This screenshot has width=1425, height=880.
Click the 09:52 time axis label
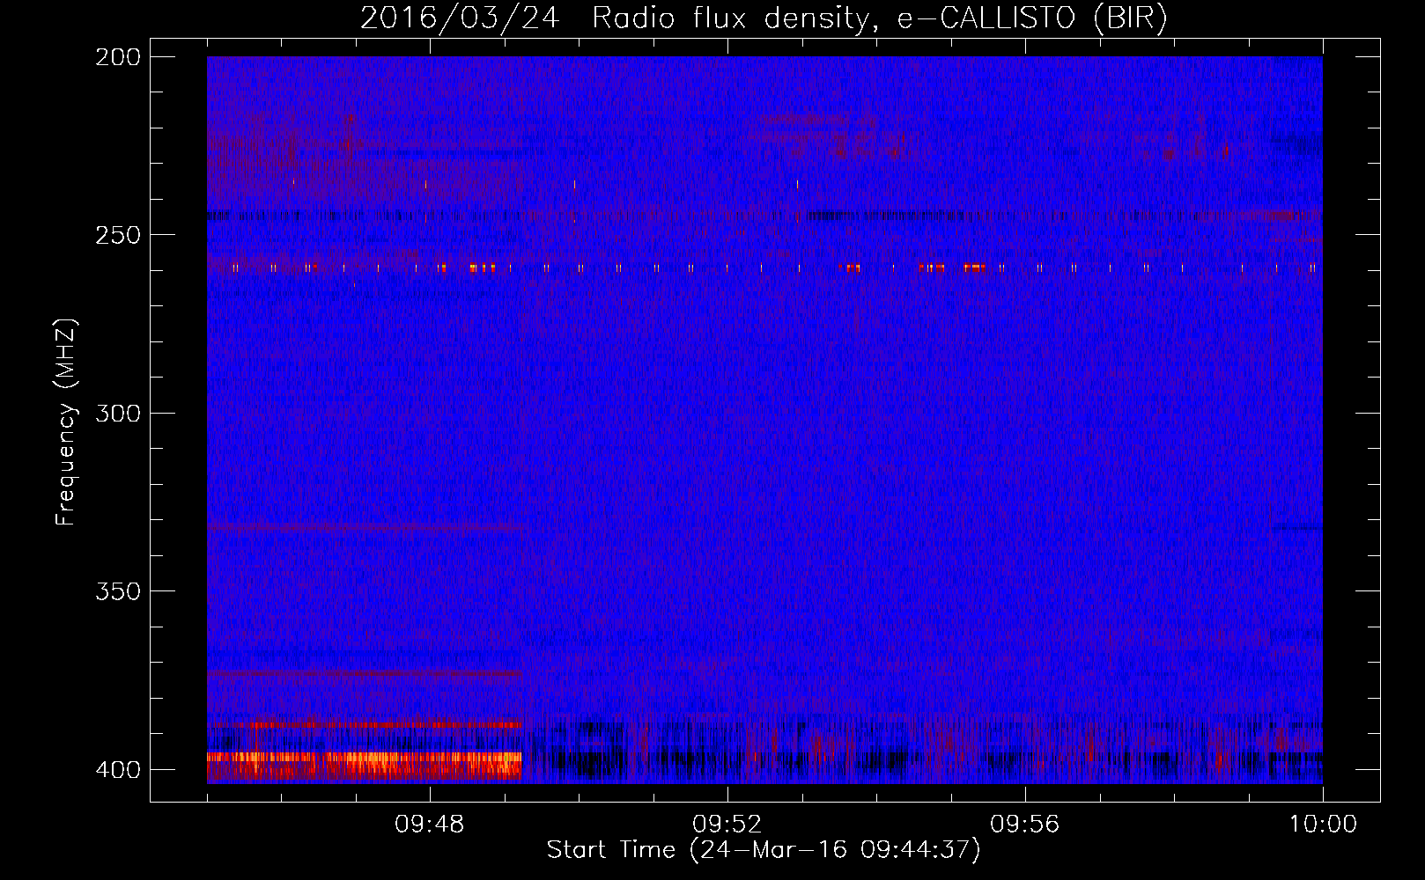point(727,825)
